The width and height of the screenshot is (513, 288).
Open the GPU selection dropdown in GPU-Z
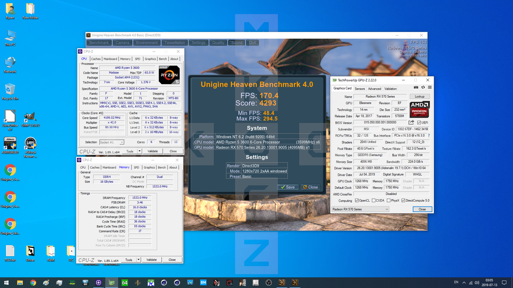pyautogui.click(x=360, y=209)
